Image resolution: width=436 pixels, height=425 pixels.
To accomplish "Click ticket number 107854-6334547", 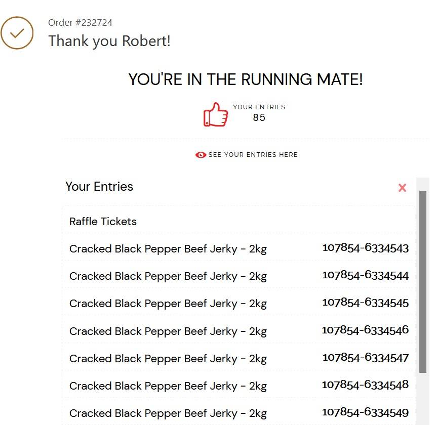I will pos(365,358).
